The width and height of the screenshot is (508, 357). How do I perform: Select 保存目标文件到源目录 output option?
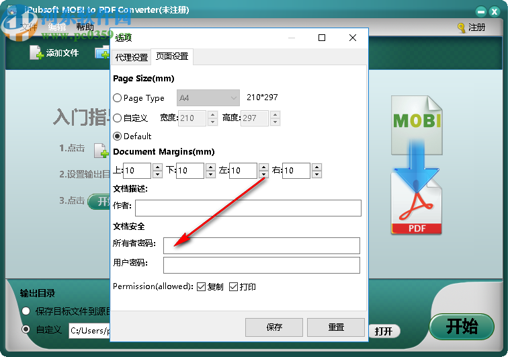pyautogui.click(x=26, y=311)
